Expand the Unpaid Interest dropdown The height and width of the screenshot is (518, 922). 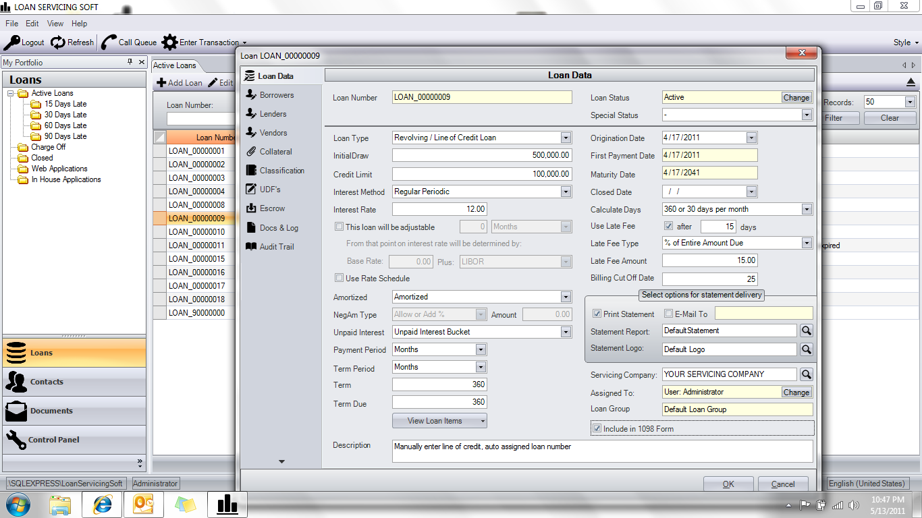coord(566,332)
